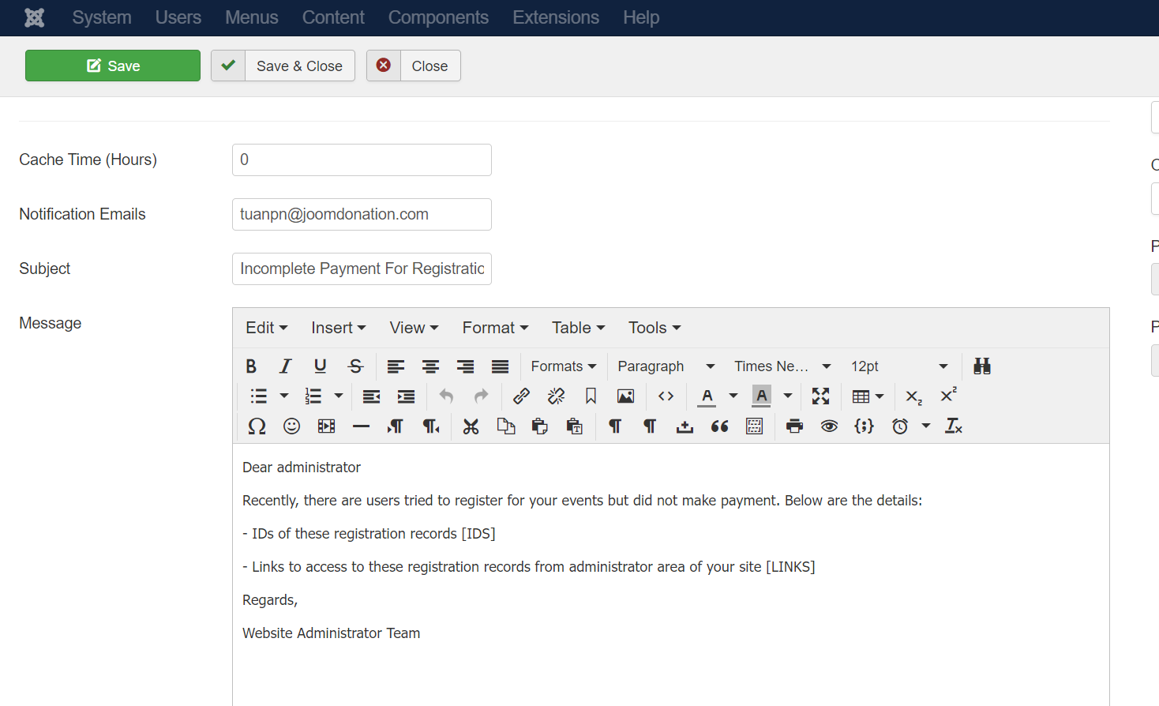Open the text color picker arrow
Image resolution: width=1159 pixels, height=706 pixels.
tap(733, 396)
